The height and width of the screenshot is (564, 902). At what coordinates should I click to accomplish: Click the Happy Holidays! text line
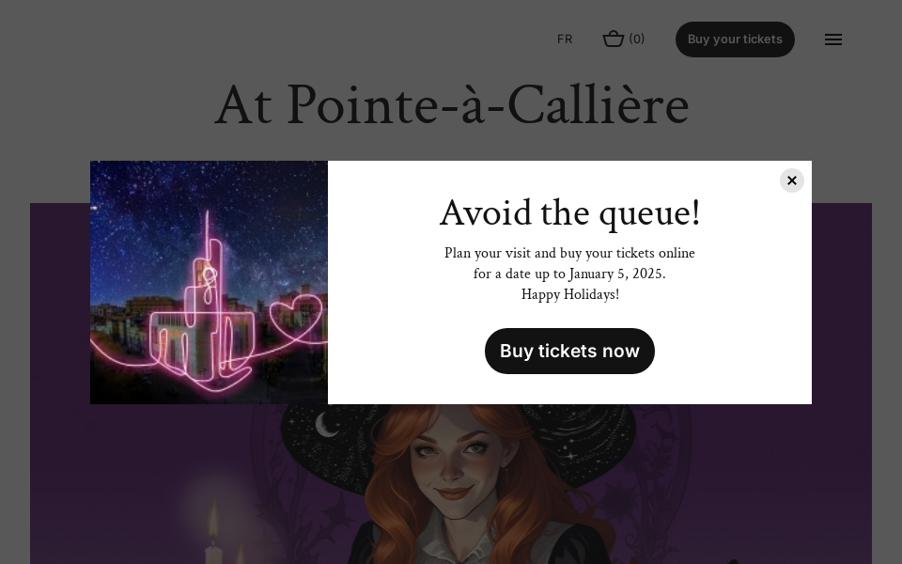click(x=569, y=294)
